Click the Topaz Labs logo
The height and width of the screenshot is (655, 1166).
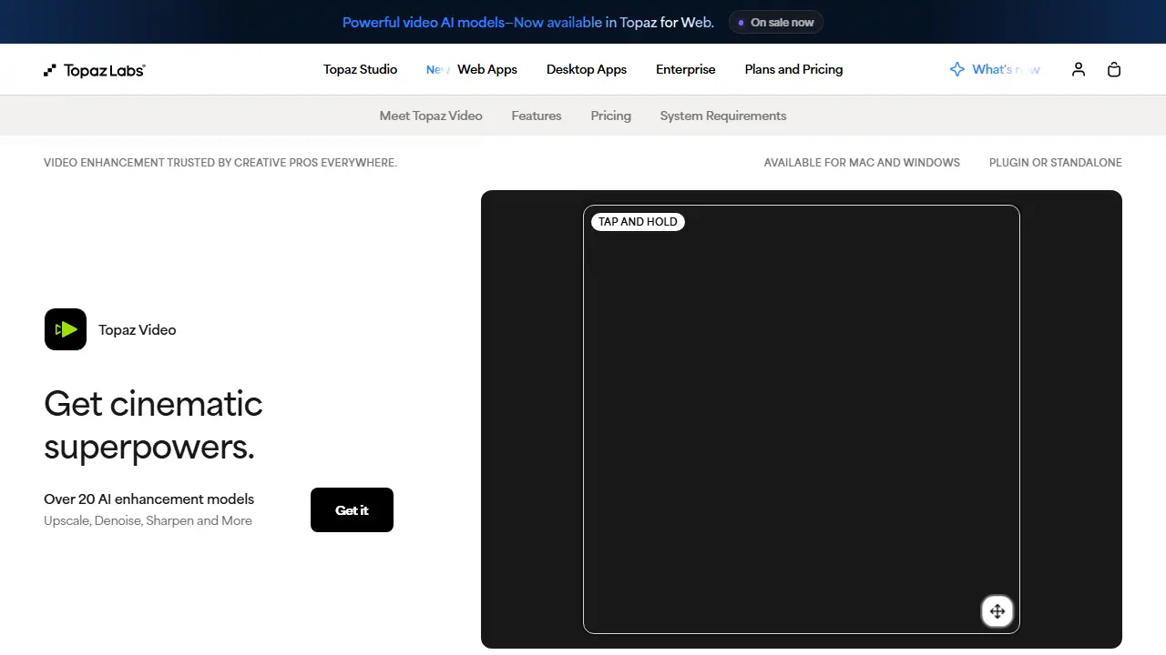(x=95, y=70)
